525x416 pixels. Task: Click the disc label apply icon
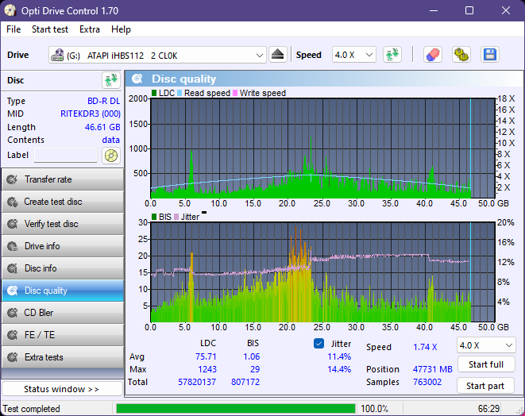click(110, 156)
